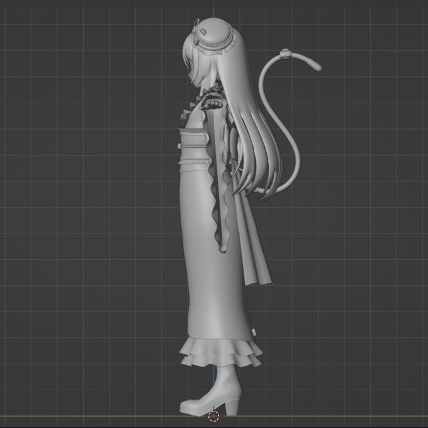Click the 3D cursor at the world origin
This screenshot has height=428, width=428.
pyautogui.click(x=214, y=417)
